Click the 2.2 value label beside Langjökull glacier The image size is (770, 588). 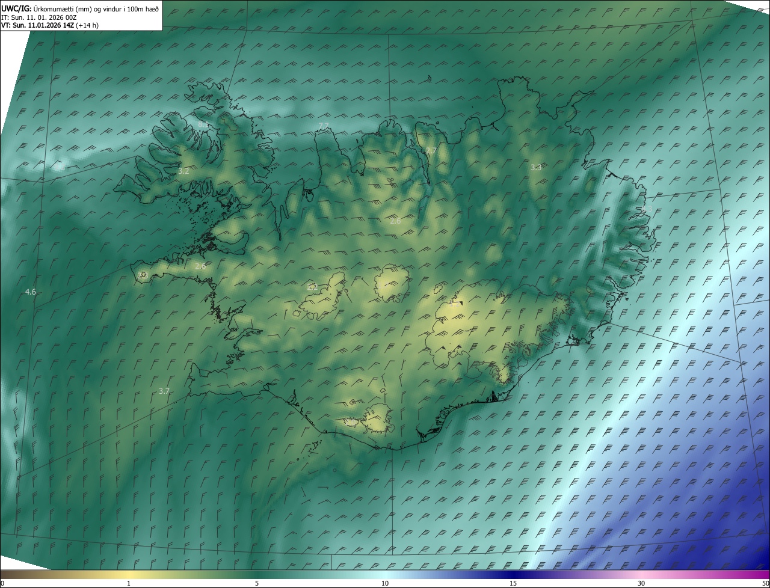pyautogui.click(x=312, y=287)
